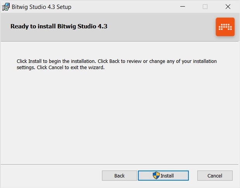Click the disabled maximize window button
This screenshot has width=240, height=188.
205,7
